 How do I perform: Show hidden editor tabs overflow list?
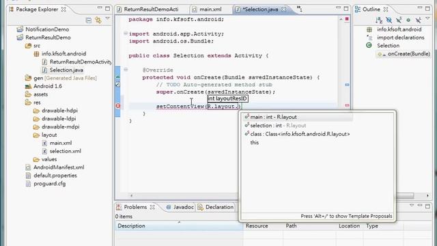coord(299,9)
